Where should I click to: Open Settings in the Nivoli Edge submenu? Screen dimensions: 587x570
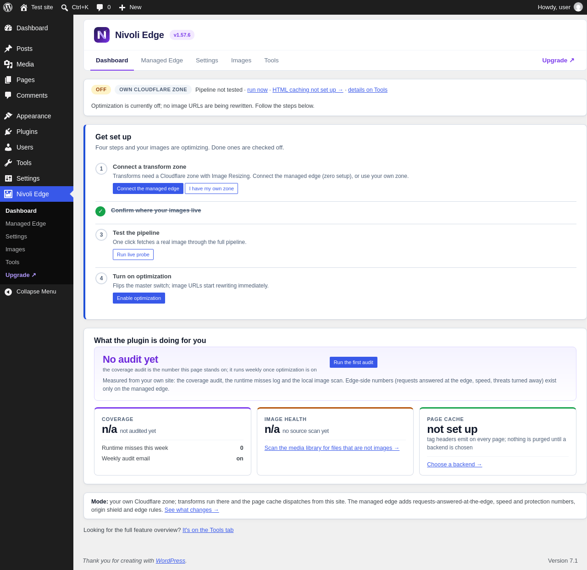point(16,237)
